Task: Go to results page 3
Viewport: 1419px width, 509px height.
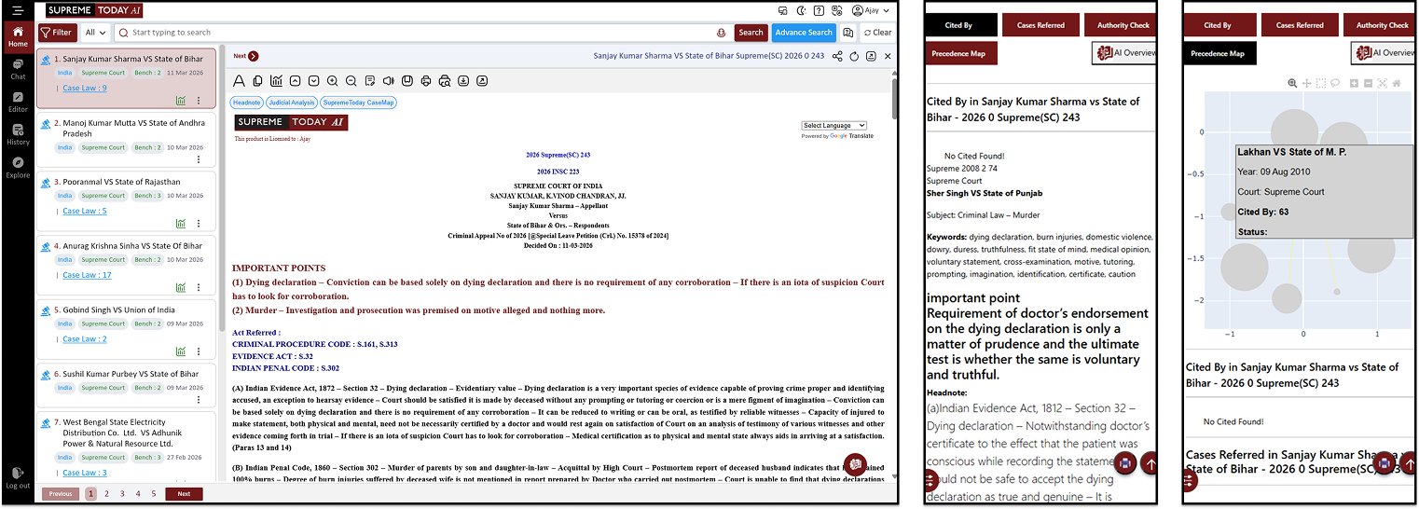Action: [122, 494]
